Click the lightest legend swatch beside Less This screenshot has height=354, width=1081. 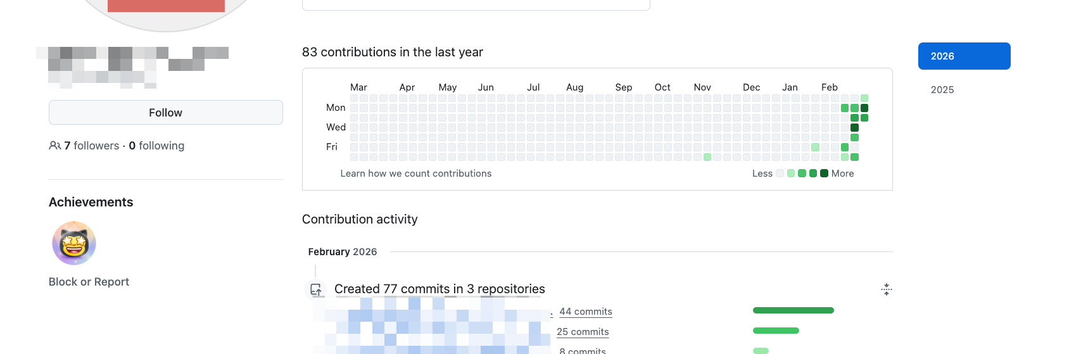(780, 174)
